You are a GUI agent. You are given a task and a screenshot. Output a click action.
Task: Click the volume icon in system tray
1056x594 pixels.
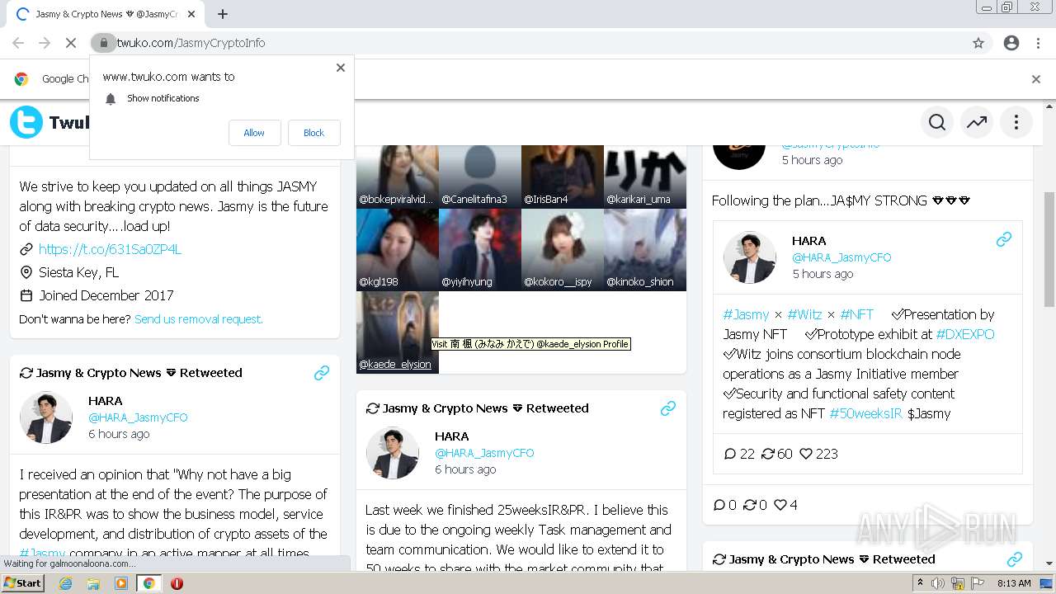938,583
